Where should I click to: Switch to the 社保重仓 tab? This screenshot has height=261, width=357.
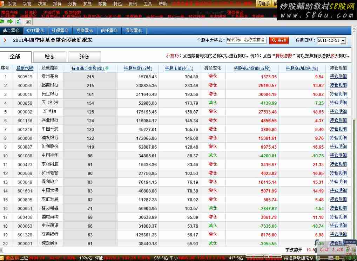point(60,31)
